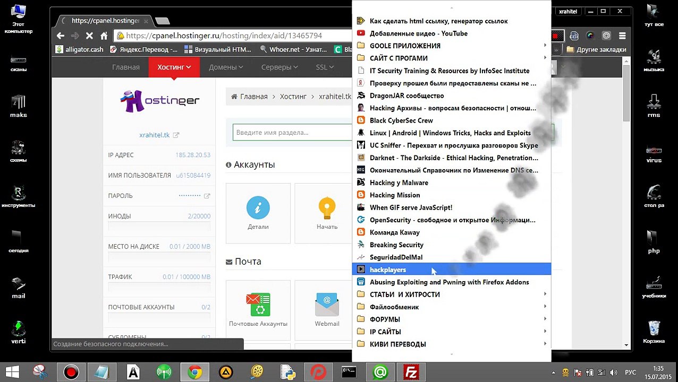Open FileZilla from the taskbar
Screen dimensions: 678x382
pyautogui.click(x=411, y=372)
